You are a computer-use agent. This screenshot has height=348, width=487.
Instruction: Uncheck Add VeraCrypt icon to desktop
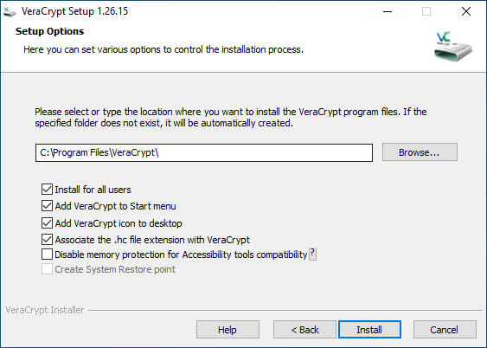point(47,222)
